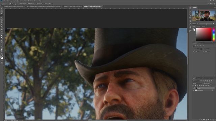This screenshot has width=216, height=121.
Task: Click Create new group folder icon
Action: 209,120
